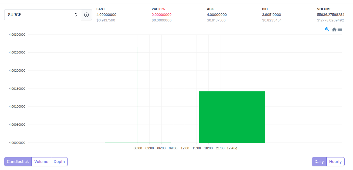The image size is (353, 170).
Task: Click the large green candlestick bar
Action: [x=232, y=117]
